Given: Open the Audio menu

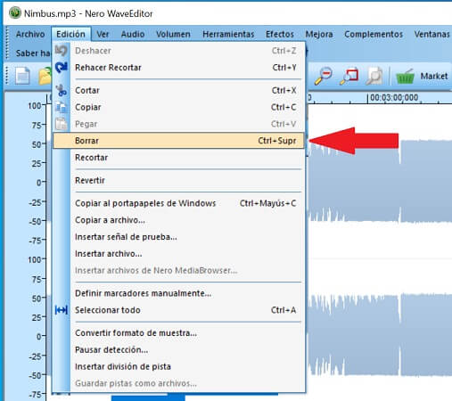Looking at the screenshot, I should [133, 34].
